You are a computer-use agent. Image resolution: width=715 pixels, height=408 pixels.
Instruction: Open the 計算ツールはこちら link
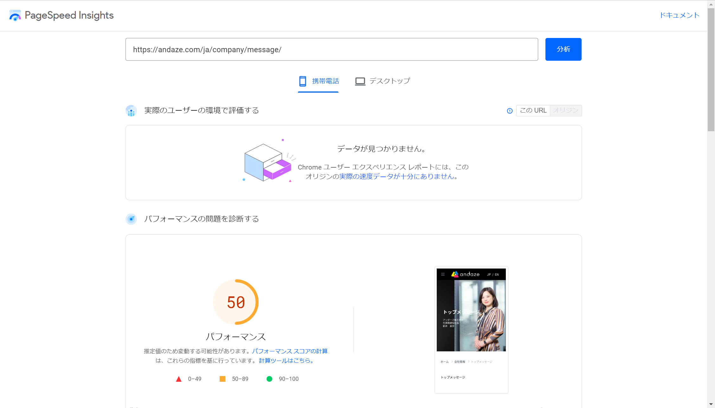point(285,360)
